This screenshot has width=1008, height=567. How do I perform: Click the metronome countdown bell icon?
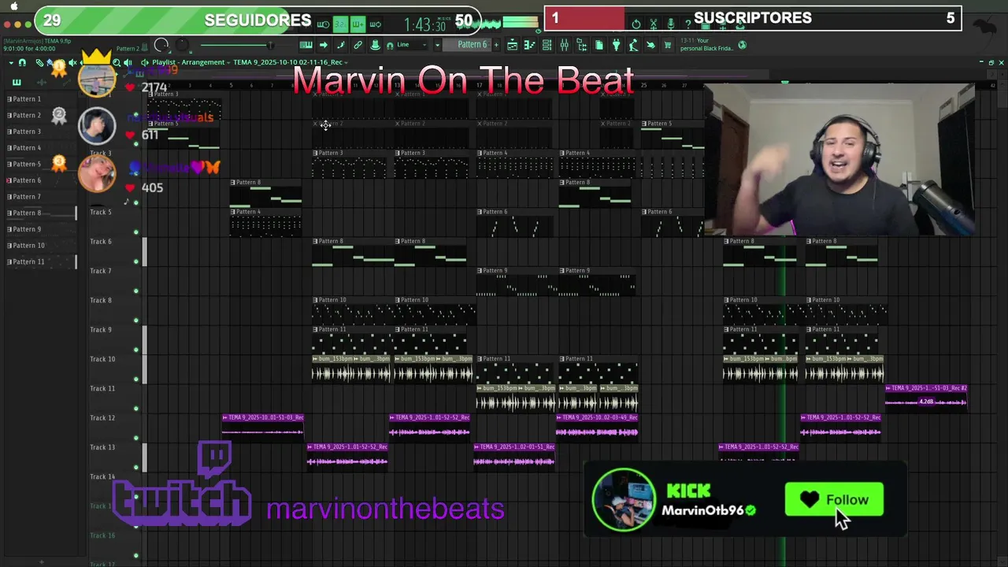click(375, 45)
